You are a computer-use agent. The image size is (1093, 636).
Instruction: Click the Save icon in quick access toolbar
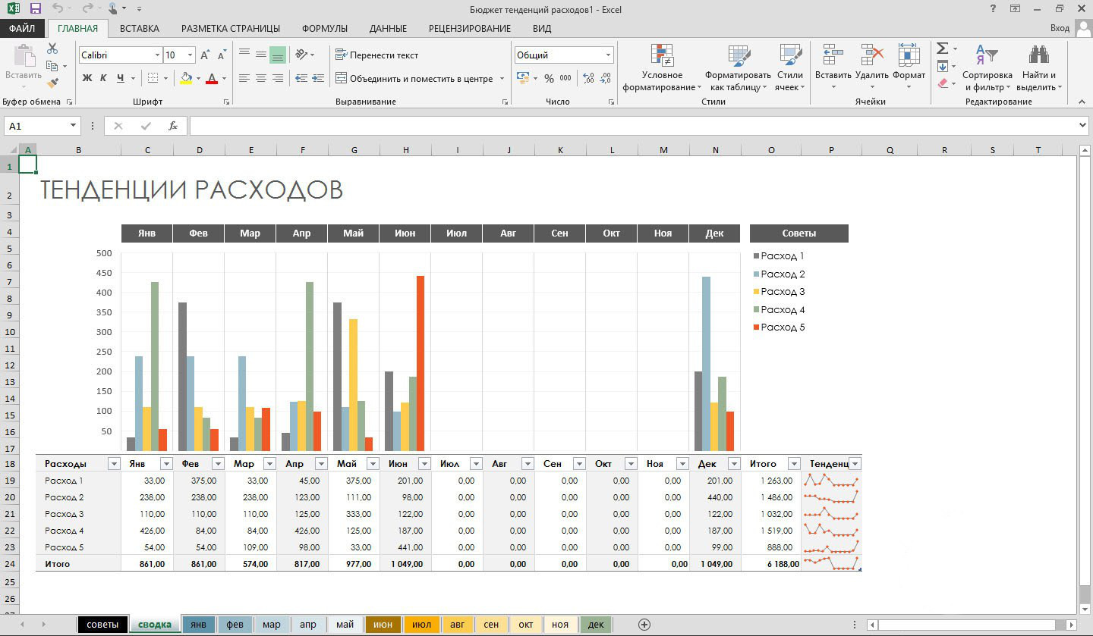tap(35, 8)
